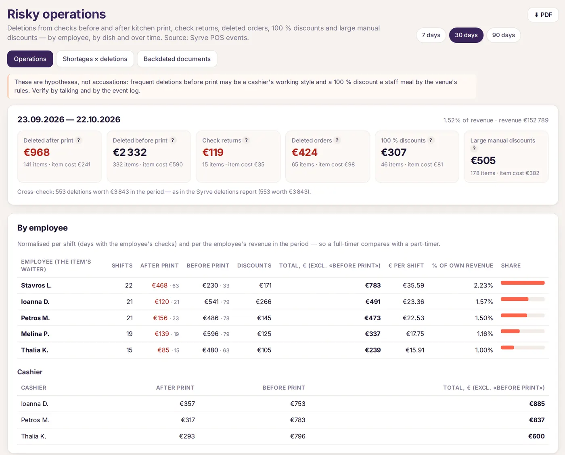Select the 7 days period
Viewport: 565px width, 455px height.
pyautogui.click(x=431, y=35)
